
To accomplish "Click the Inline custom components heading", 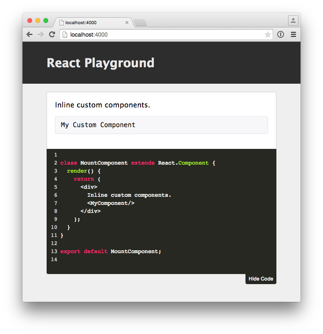I will click(x=102, y=105).
